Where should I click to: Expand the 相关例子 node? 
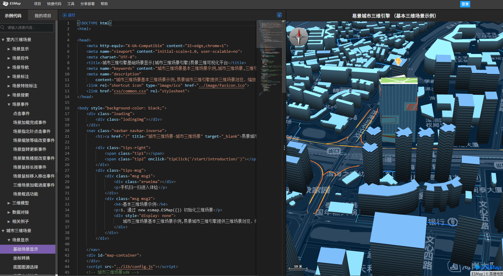pyautogui.click(x=9, y=221)
